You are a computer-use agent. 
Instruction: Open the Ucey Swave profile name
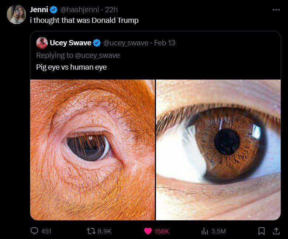pos(70,43)
